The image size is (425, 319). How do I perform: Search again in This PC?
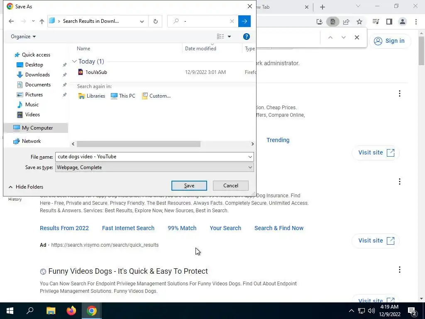123,96
